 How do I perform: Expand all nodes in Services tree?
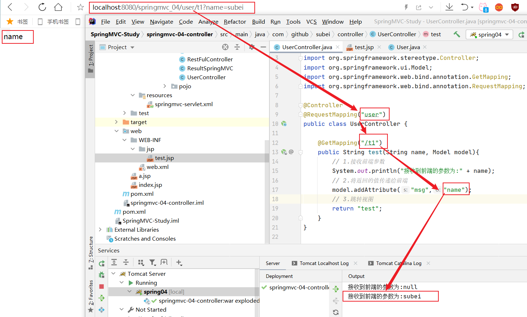coord(114,262)
